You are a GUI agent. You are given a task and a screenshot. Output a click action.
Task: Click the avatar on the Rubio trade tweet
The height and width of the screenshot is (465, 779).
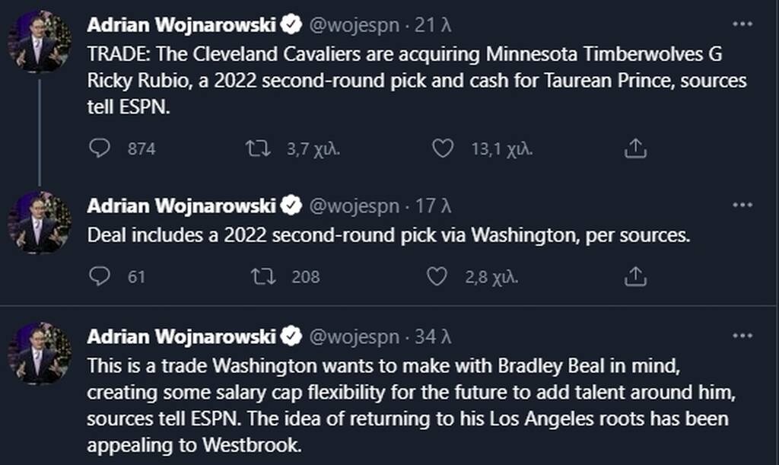pyautogui.click(x=39, y=43)
